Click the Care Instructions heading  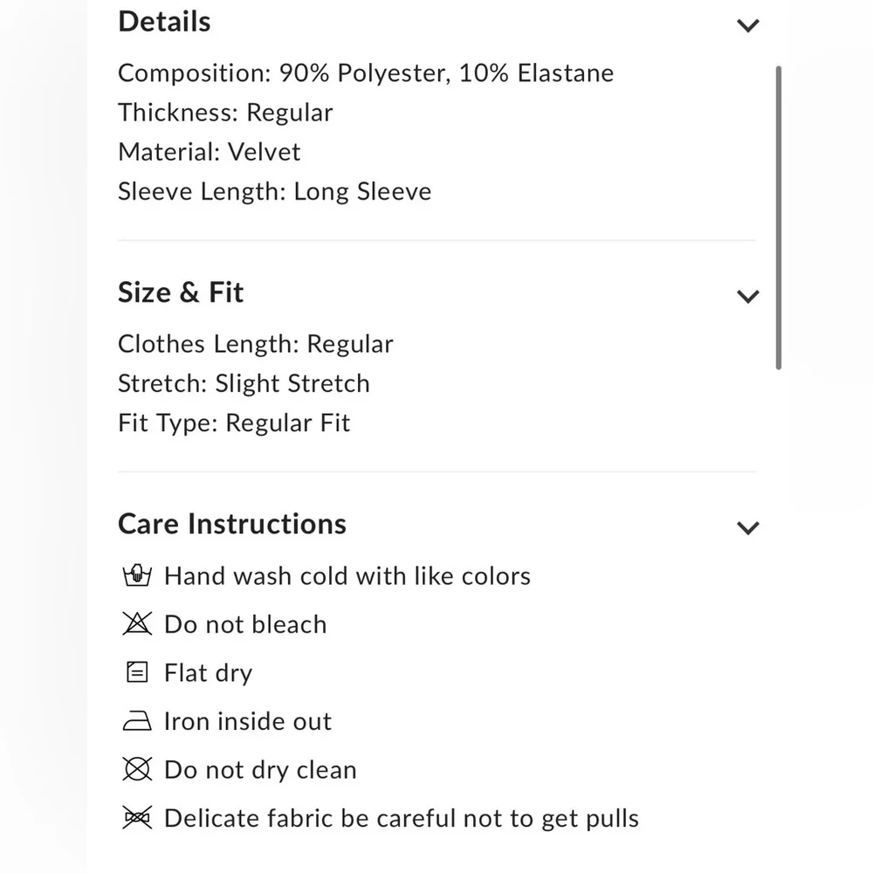[x=232, y=524]
